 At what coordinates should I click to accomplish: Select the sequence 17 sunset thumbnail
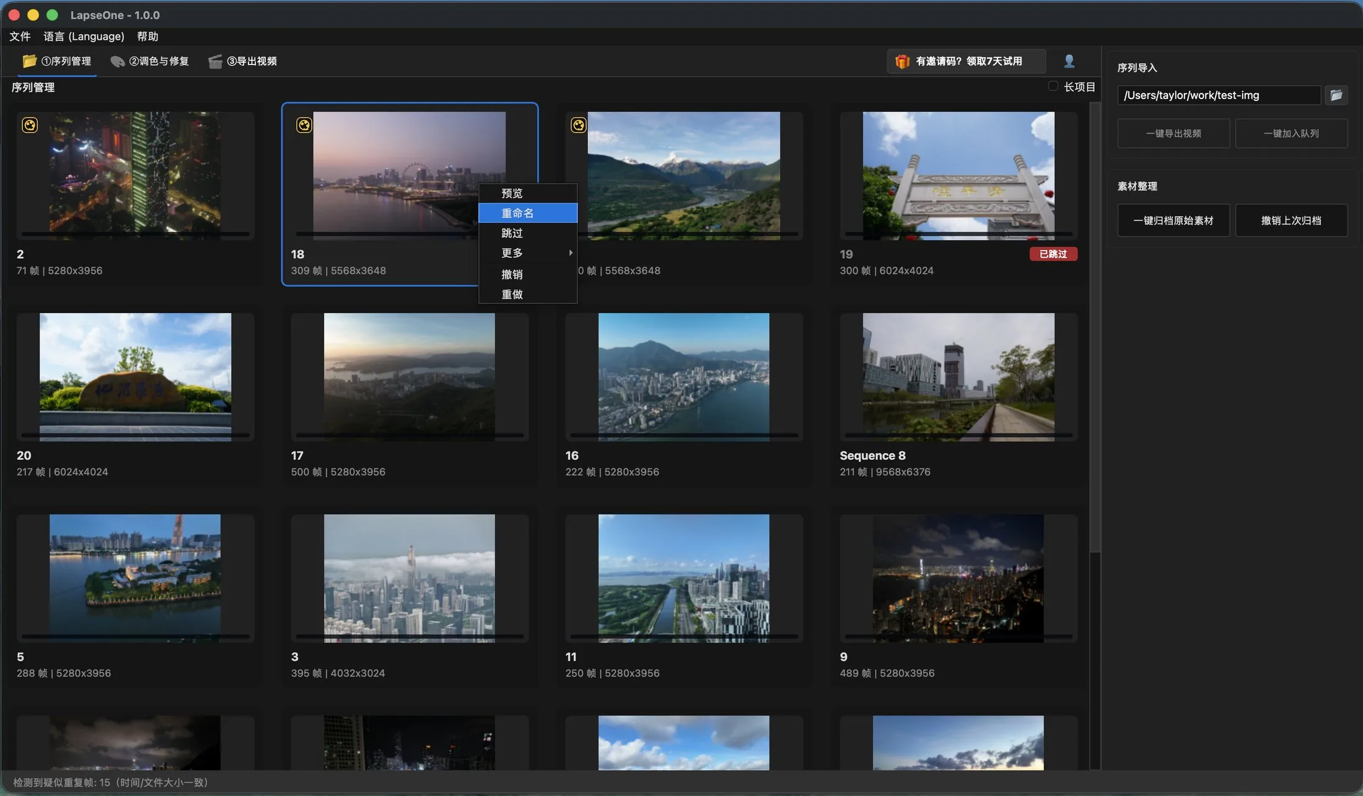(x=410, y=377)
